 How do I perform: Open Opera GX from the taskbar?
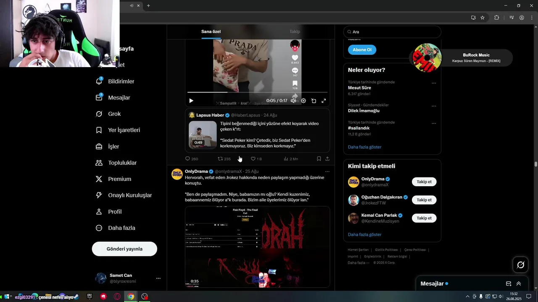(117, 296)
